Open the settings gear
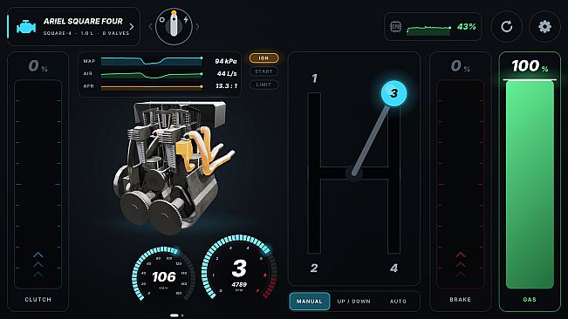The height and width of the screenshot is (319, 568). 544,26
